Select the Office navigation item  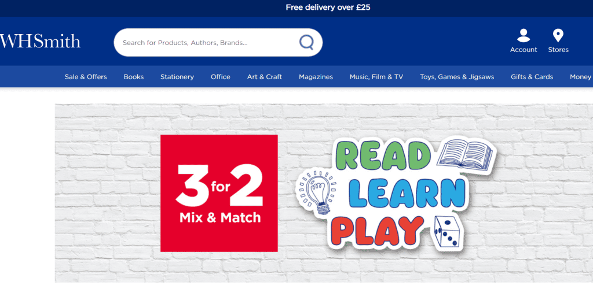[x=221, y=77]
